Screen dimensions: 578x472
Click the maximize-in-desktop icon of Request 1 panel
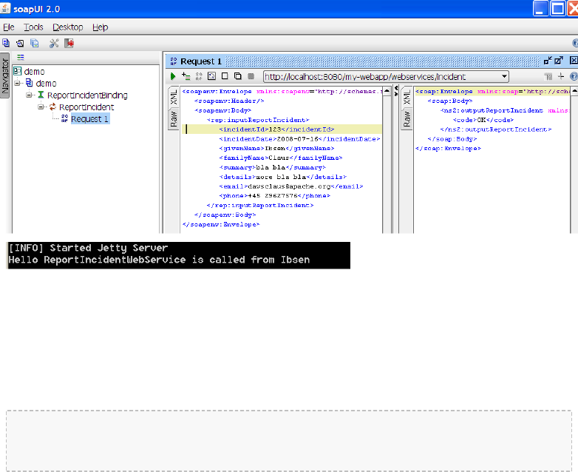559,61
